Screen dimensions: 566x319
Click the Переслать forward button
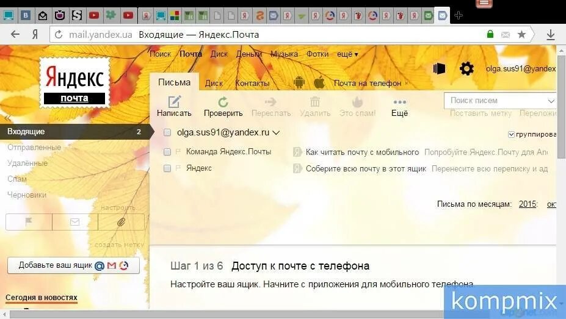tap(271, 107)
